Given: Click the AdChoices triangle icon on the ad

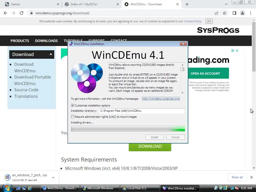Looking at the screenshot, I should coord(233,50).
